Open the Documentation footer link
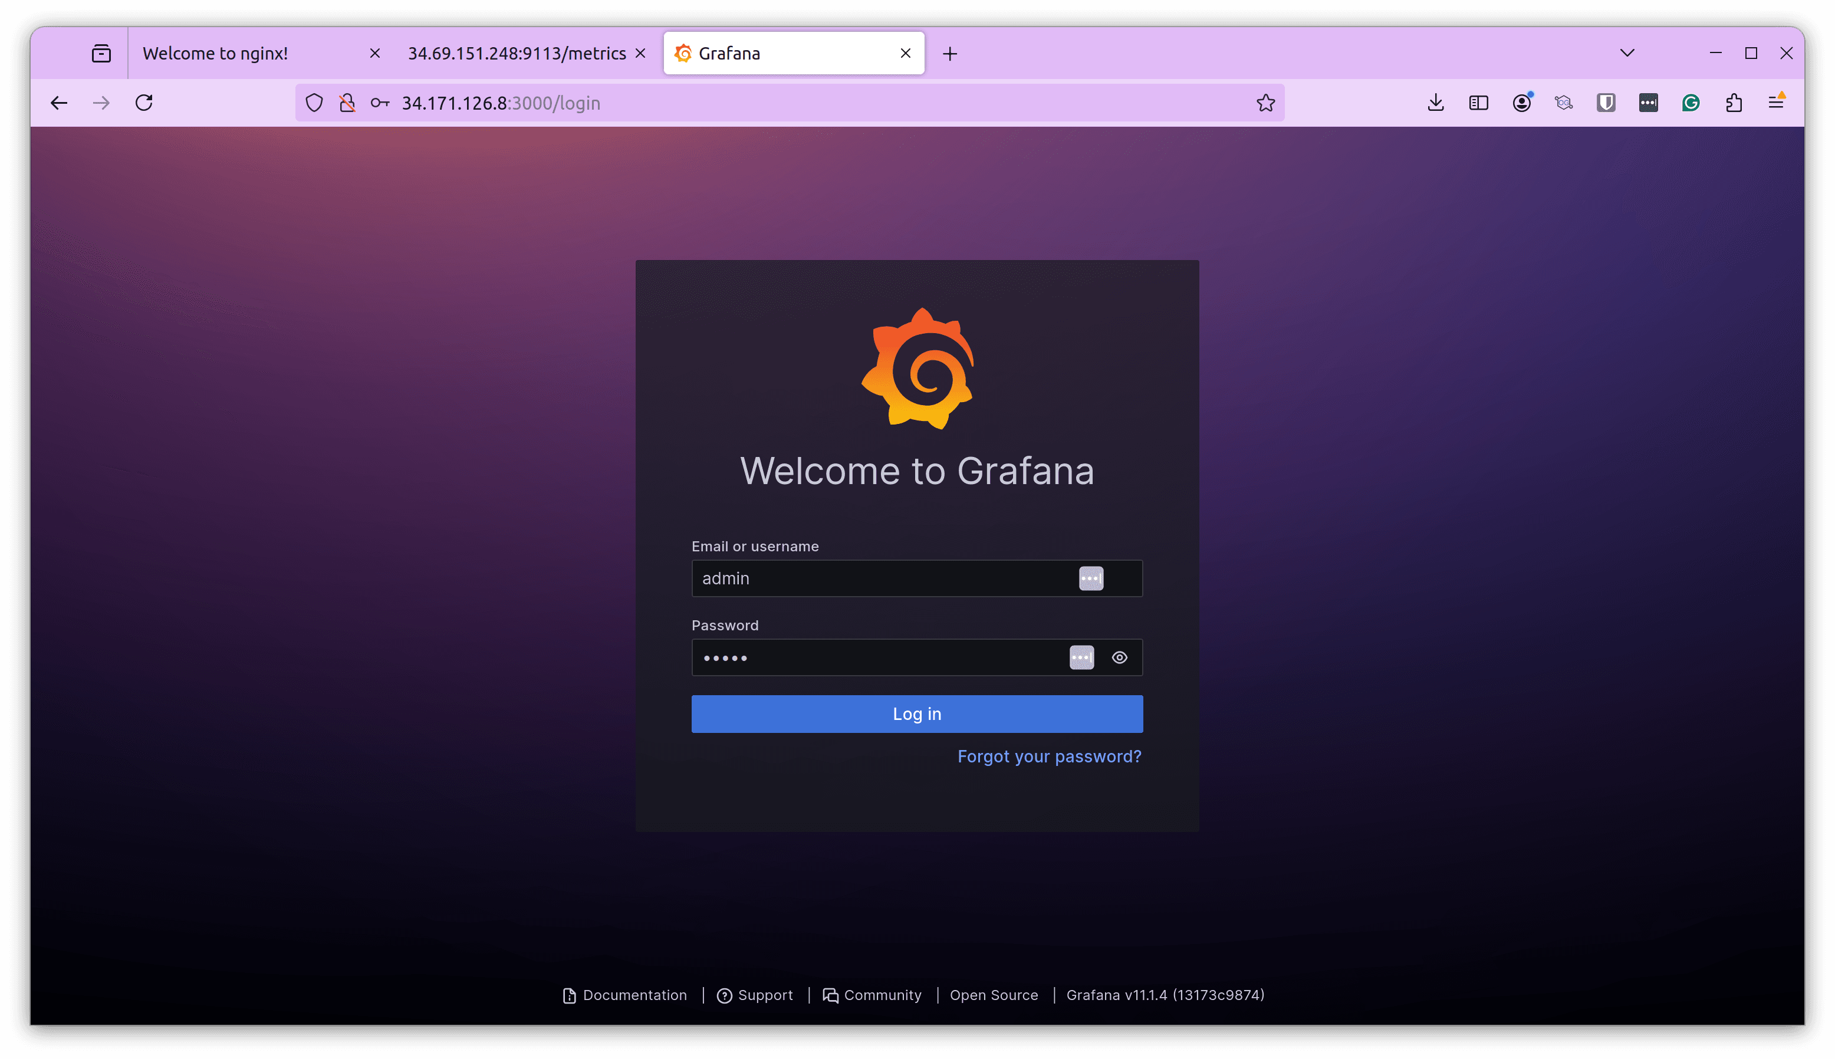This screenshot has height=1059, width=1835. pos(625,995)
